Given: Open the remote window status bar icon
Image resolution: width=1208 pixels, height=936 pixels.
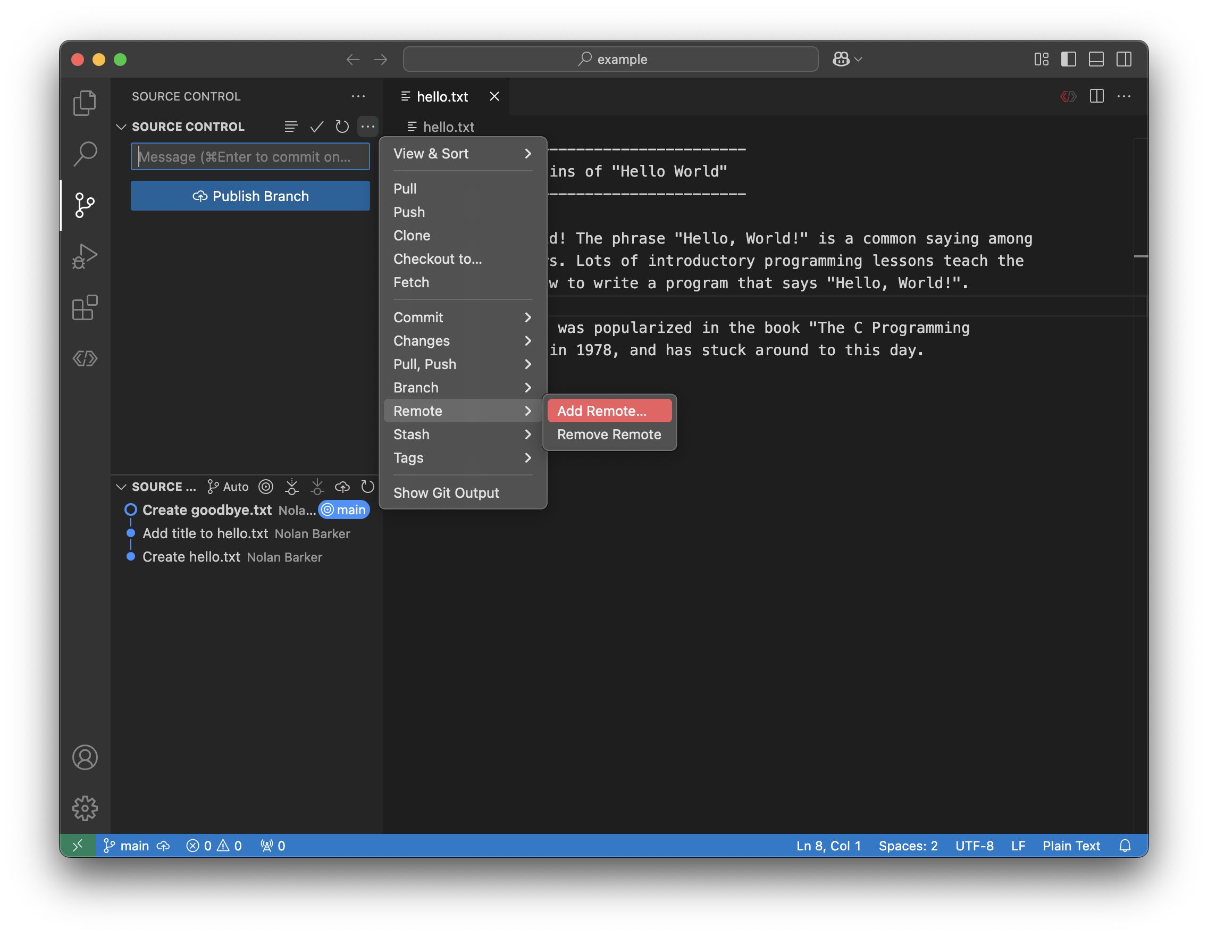Looking at the screenshot, I should pyautogui.click(x=78, y=845).
